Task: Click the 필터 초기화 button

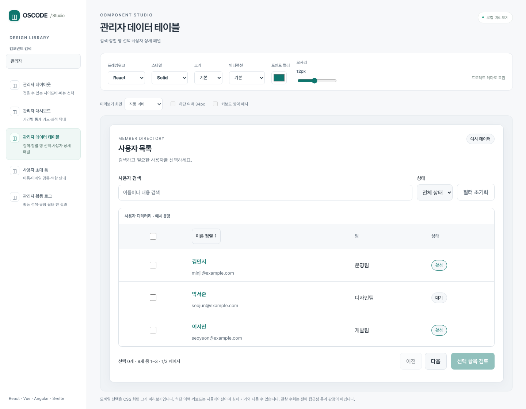Action: click(476, 192)
